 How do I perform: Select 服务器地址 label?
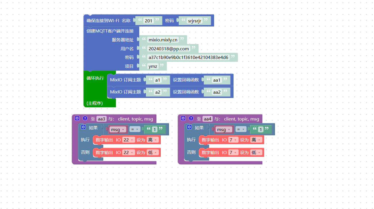click(123, 40)
